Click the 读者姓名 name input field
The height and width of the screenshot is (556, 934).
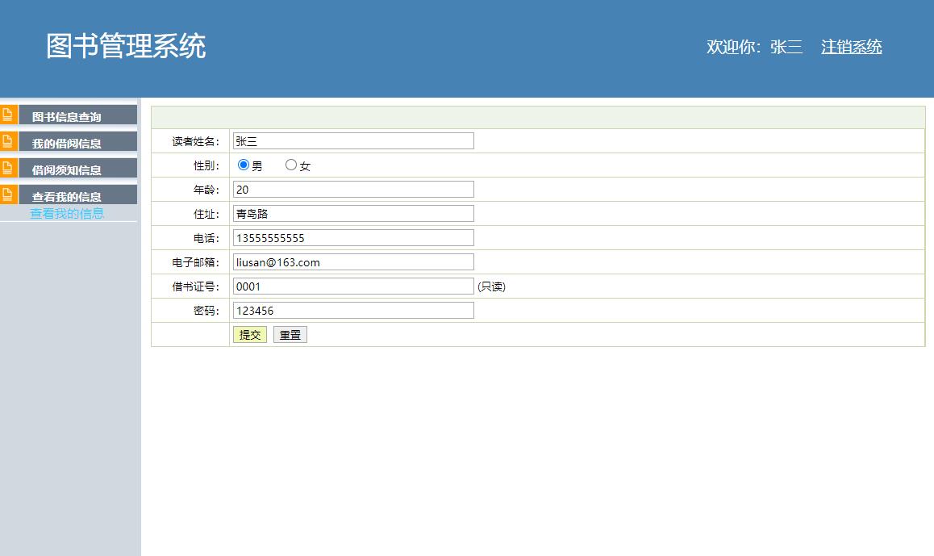tap(352, 140)
